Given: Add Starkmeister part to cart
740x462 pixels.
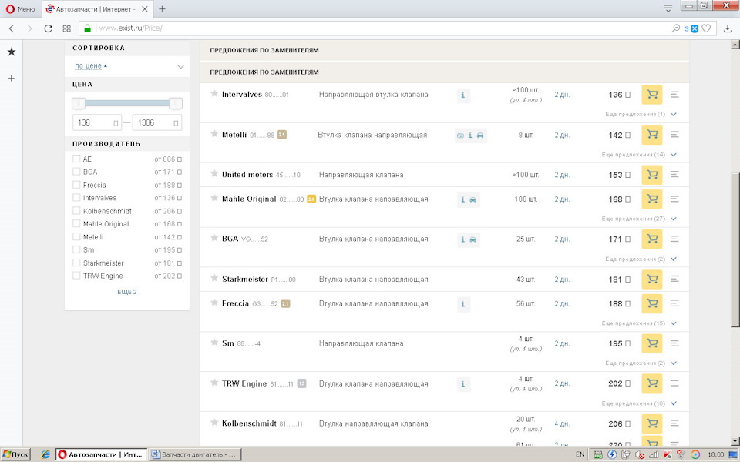Looking at the screenshot, I should [652, 279].
